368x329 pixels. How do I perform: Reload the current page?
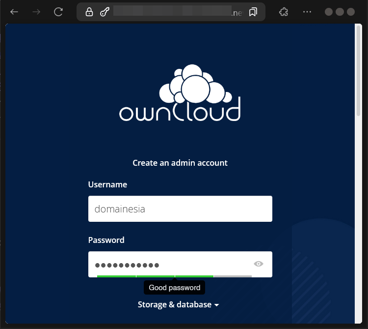coord(58,12)
